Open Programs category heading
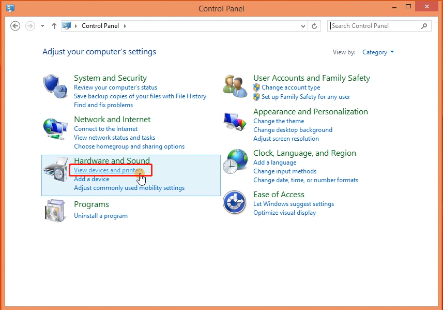This screenshot has width=443, height=310. pyautogui.click(x=91, y=204)
